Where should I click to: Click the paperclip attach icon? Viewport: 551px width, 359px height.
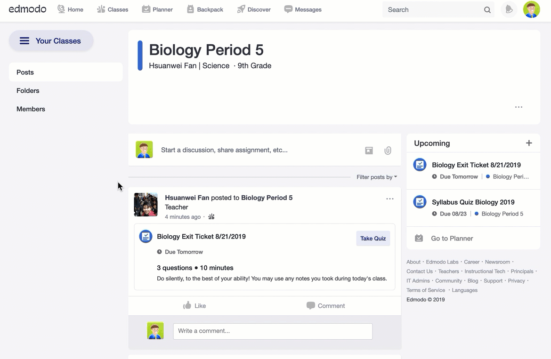pos(388,151)
